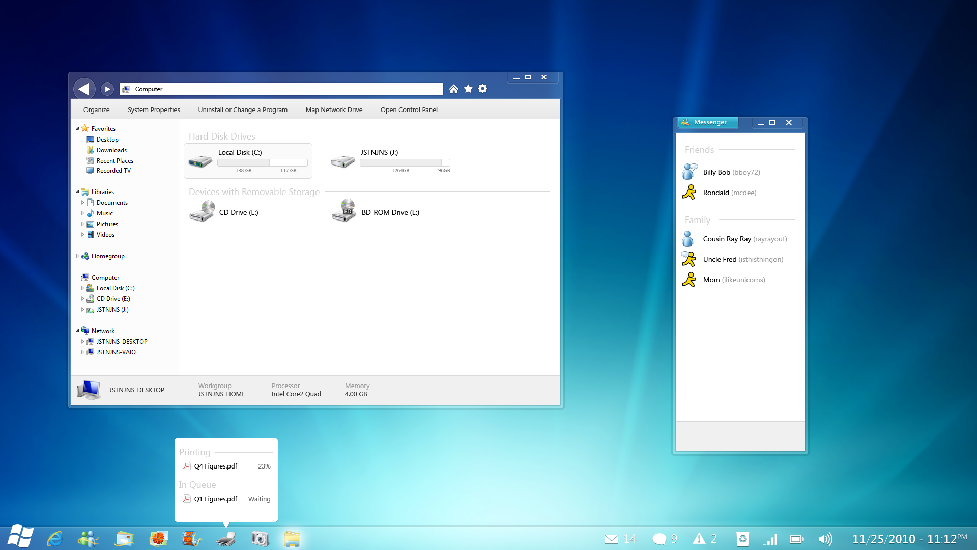
Task: Click the address bar Computer field
Action: coord(281,89)
